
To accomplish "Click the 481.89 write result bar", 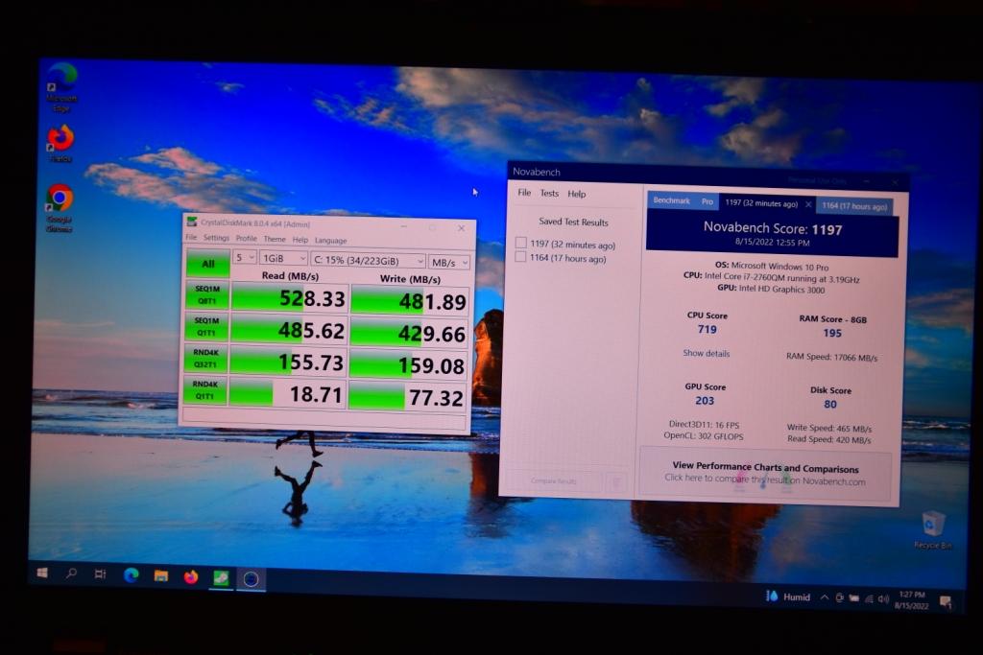I will tap(410, 300).
